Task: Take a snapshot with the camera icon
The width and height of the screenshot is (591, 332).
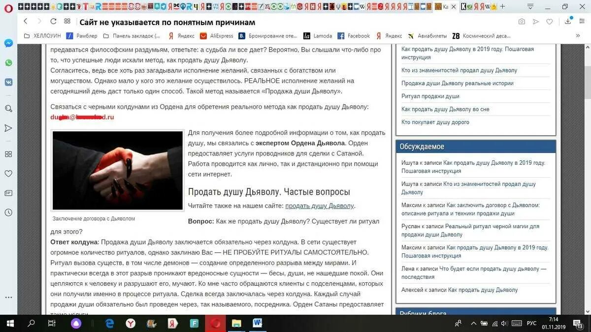Action: [522, 22]
